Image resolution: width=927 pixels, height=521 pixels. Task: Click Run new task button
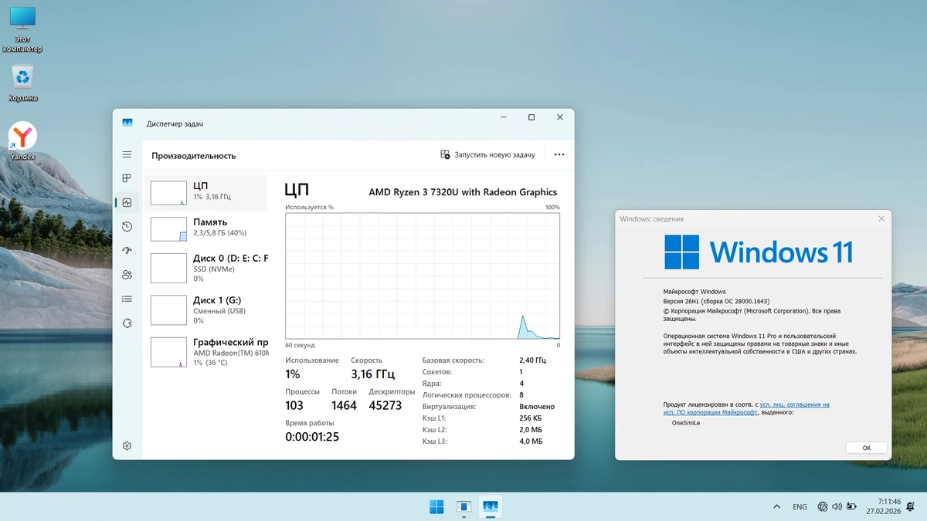point(487,154)
